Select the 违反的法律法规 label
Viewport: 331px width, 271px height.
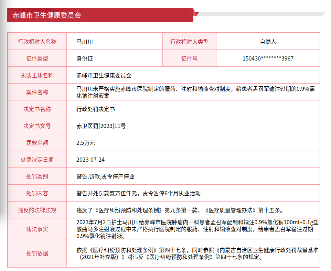37,210
